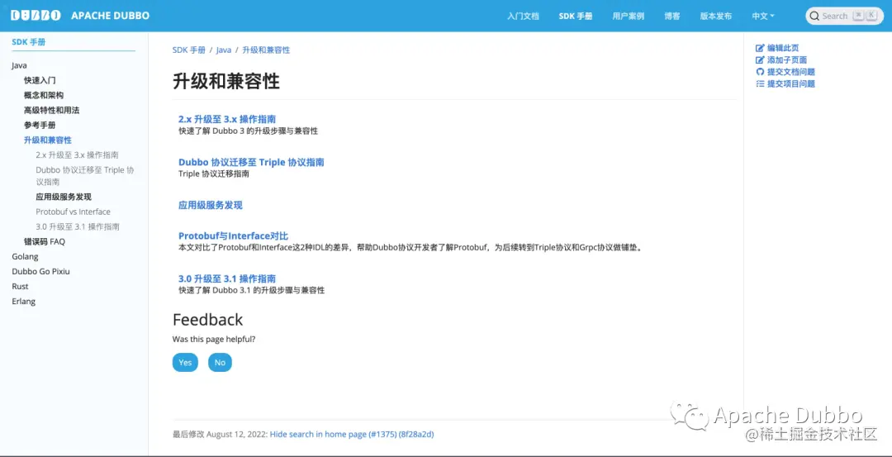Expand Golang in the sidebar
Screen dimensions: 892x457
tap(25, 257)
